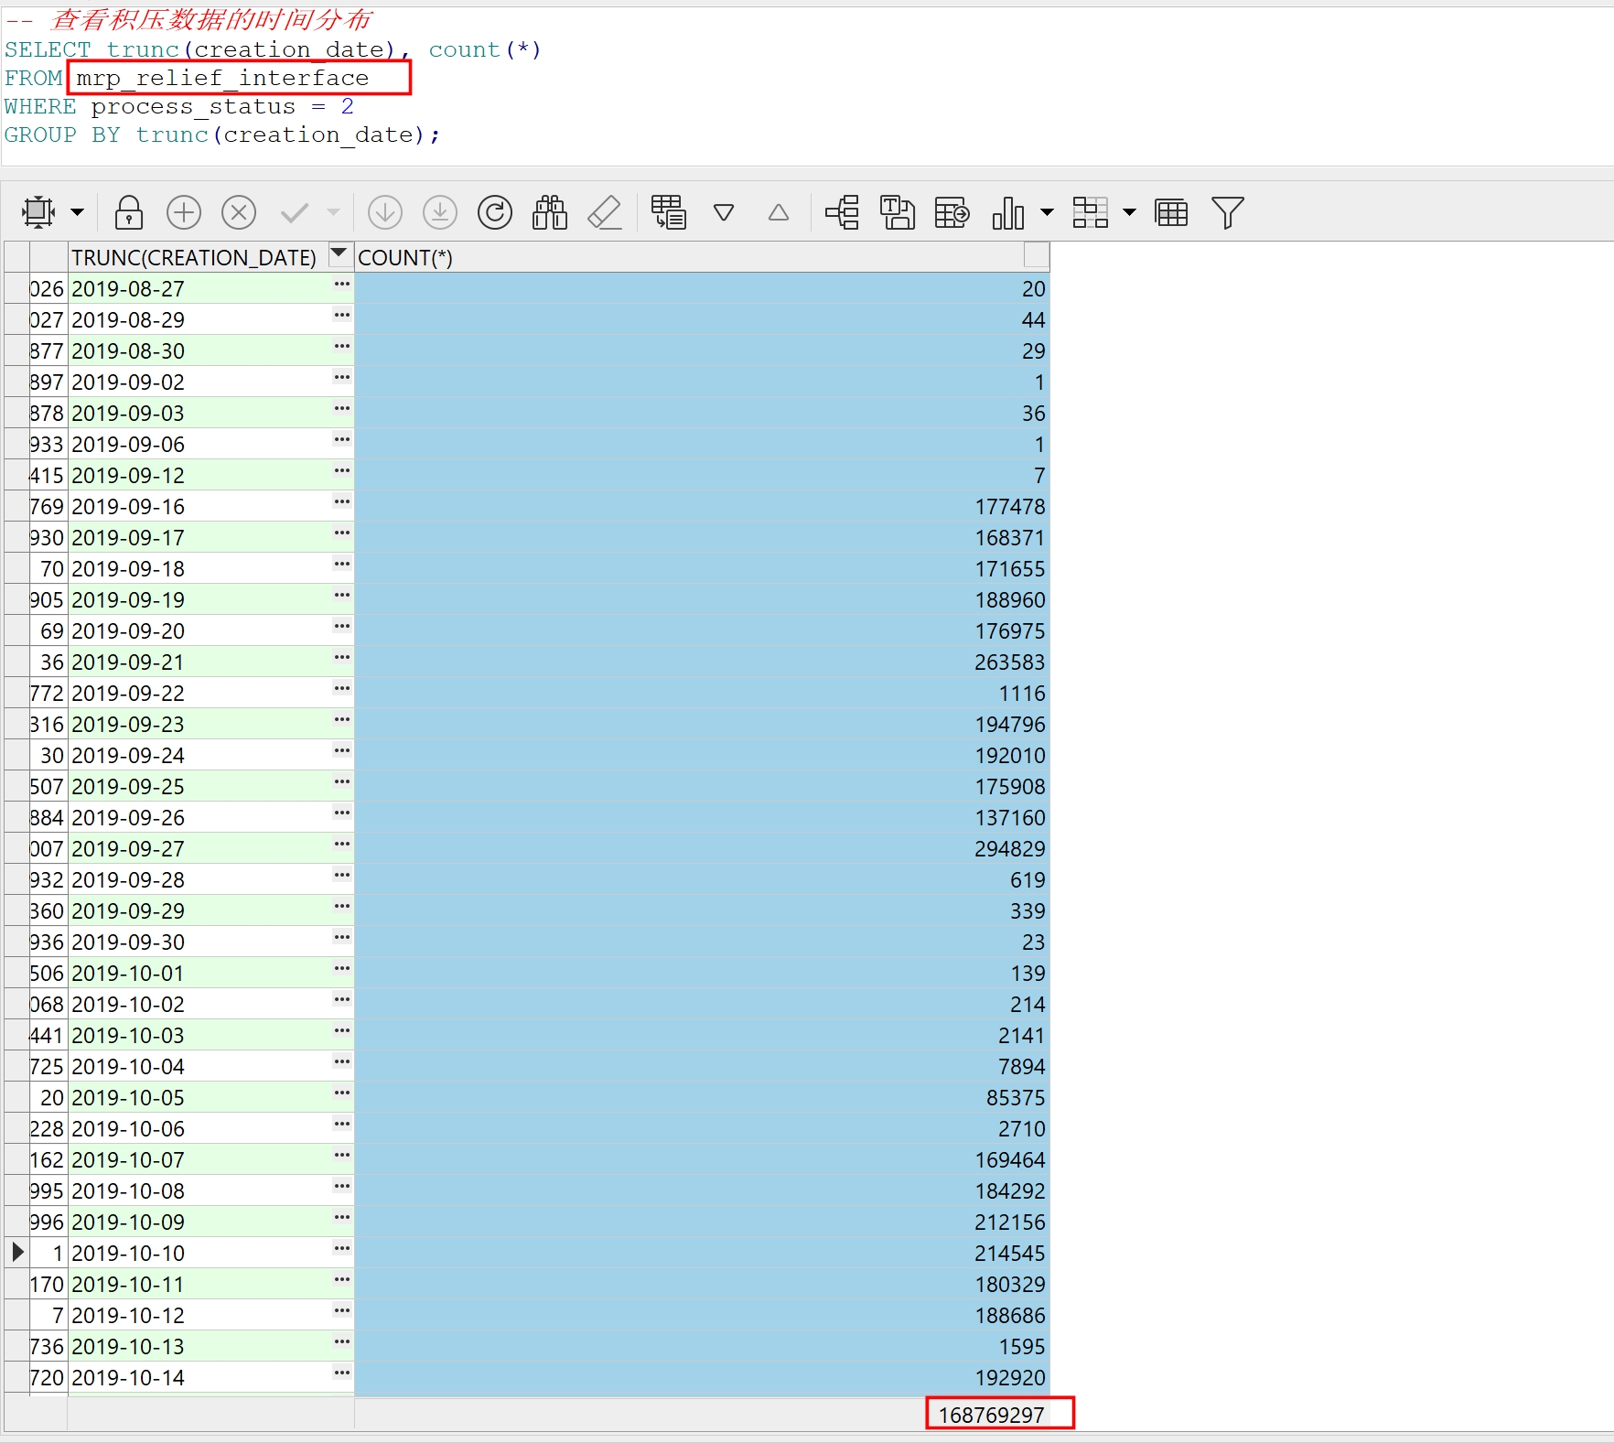Click the grid table view icon

1171,212
